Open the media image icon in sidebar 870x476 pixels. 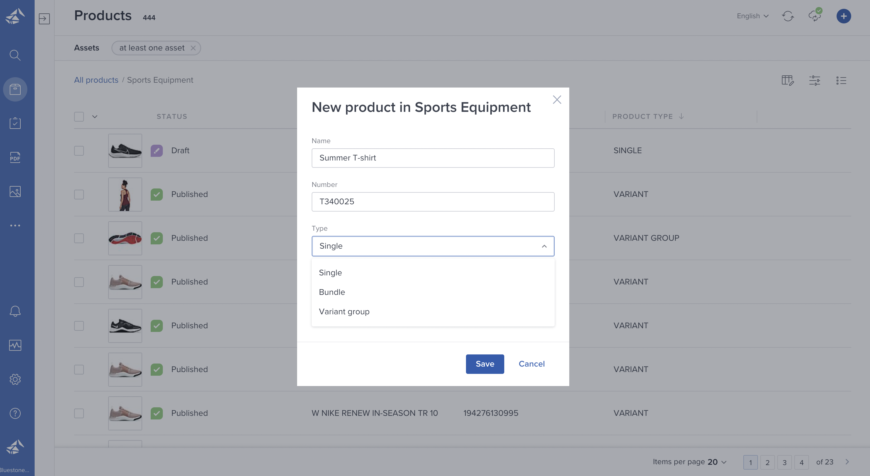[15, 191]
